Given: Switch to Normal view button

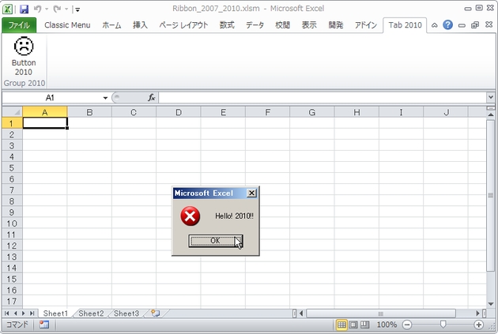Looking at the screenshot, I should [341, 325].
